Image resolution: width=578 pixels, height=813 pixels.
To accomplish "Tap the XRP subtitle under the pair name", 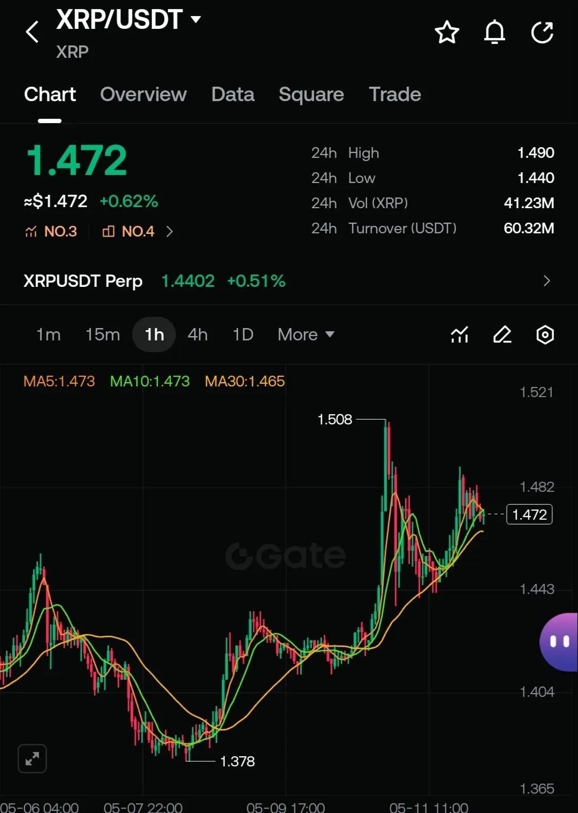I will [x=72, y=52].
